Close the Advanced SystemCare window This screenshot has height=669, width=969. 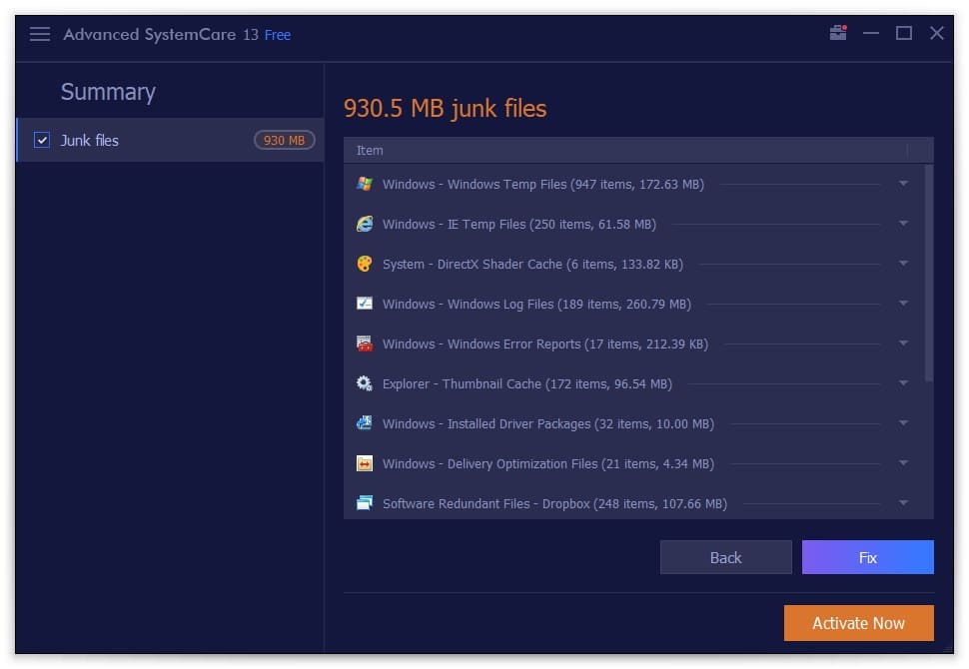tap(937, 33)
